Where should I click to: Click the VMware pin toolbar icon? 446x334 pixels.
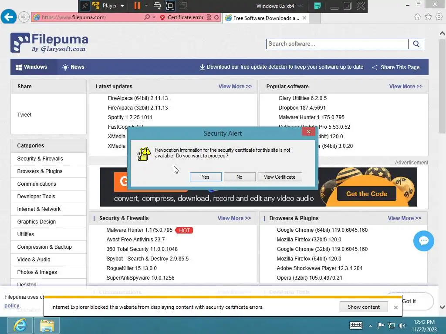84,6
